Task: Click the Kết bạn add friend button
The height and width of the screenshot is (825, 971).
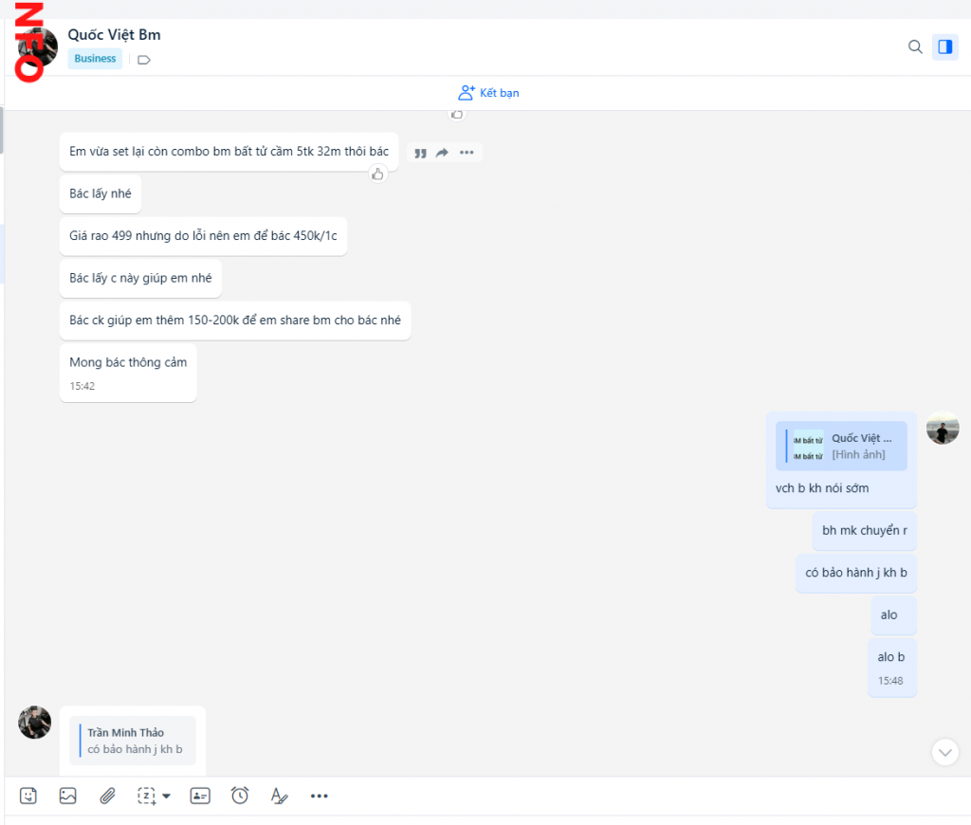Action: 488,93
